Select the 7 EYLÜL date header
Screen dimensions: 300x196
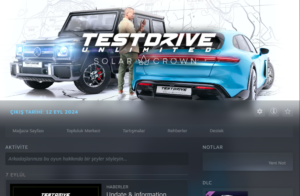pos(16,175)
